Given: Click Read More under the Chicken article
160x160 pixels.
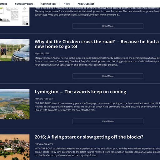Looking at the screenshot, I should coord(108,76).
